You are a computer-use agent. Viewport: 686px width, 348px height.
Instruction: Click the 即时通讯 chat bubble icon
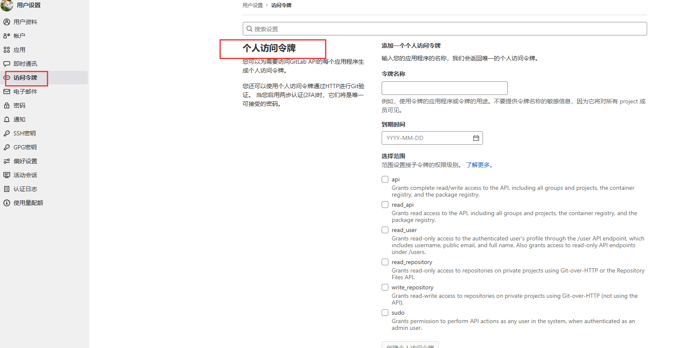point(7,64)
